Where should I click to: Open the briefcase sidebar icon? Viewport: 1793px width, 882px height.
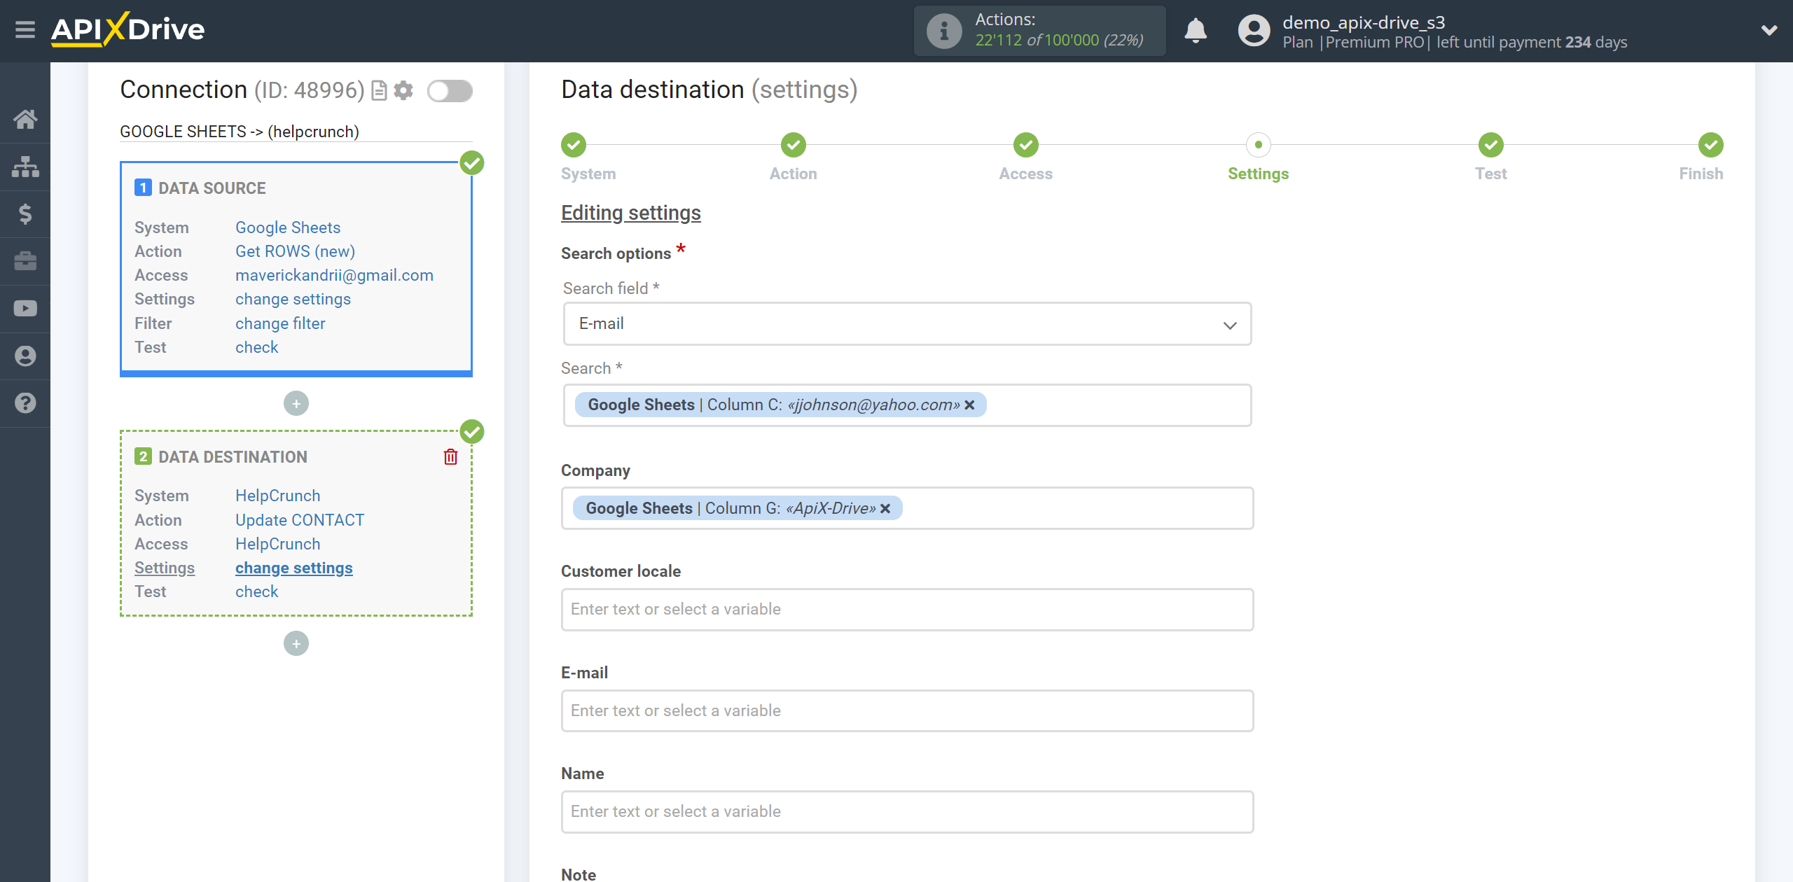point(25,261)
